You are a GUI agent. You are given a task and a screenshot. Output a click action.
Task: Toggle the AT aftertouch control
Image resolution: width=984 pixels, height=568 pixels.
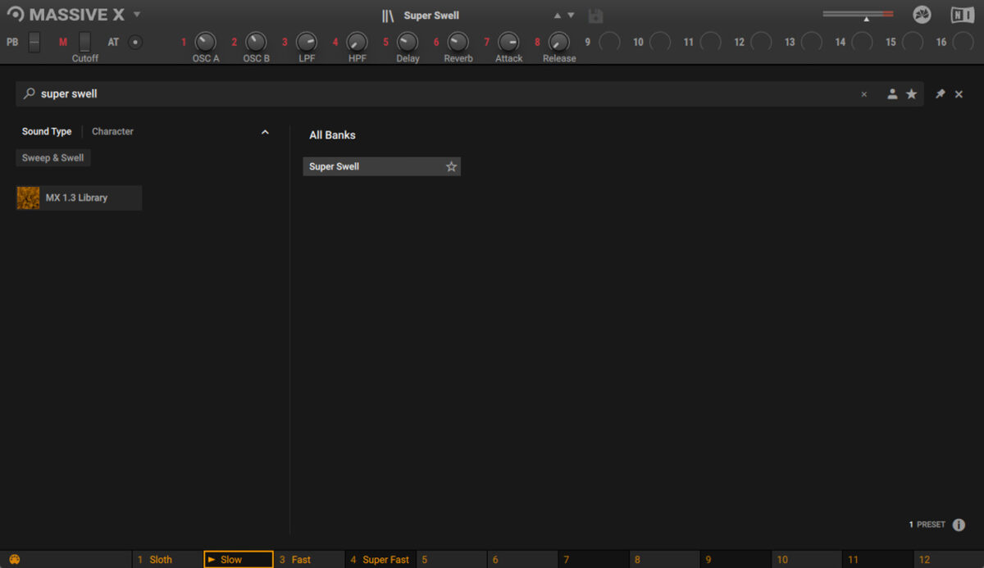pyautogui.click(x=134, y=42)
